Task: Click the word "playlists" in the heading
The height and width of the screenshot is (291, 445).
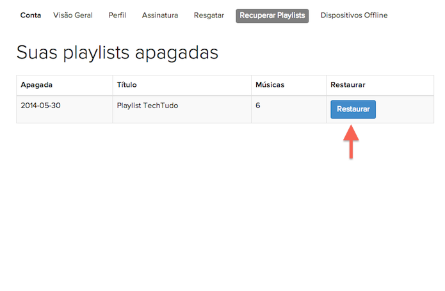Action: tap(97, 53)
